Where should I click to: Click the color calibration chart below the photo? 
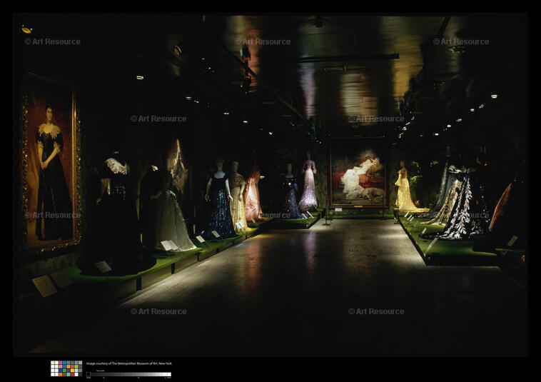coord(66,368)
